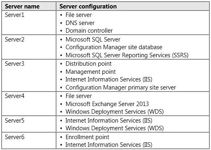Click Server5's Internet Information Services entry
Viewport: 211px width, 150px height.
[x=109, y=121]
